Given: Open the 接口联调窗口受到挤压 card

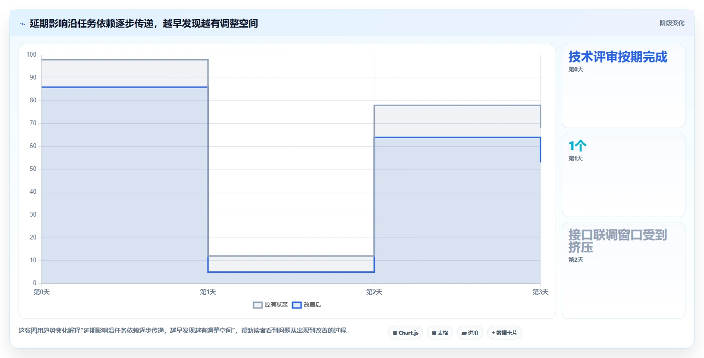Looking at the screenshot, I should (x=623, y=270).
